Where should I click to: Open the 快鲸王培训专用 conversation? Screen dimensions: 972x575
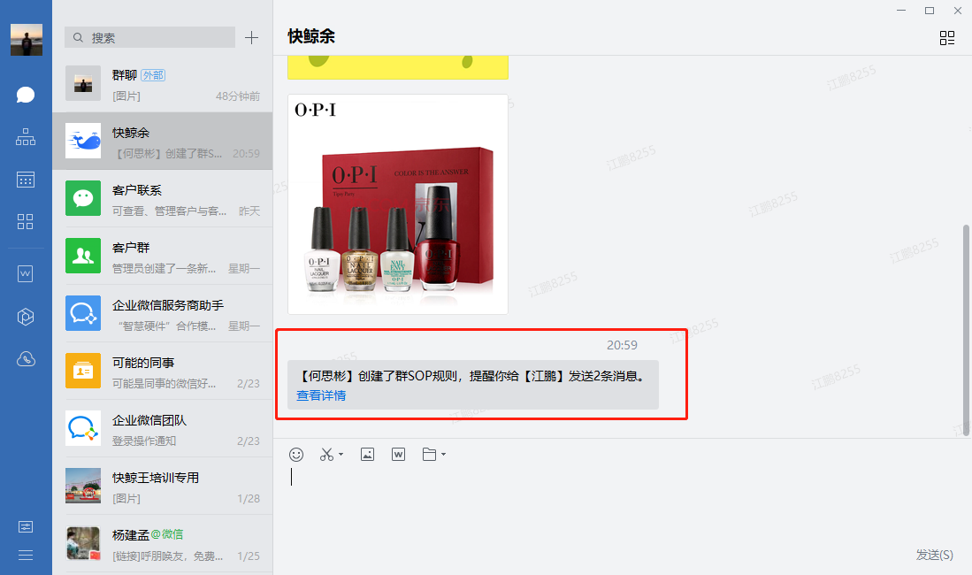(x=163, y=486)
